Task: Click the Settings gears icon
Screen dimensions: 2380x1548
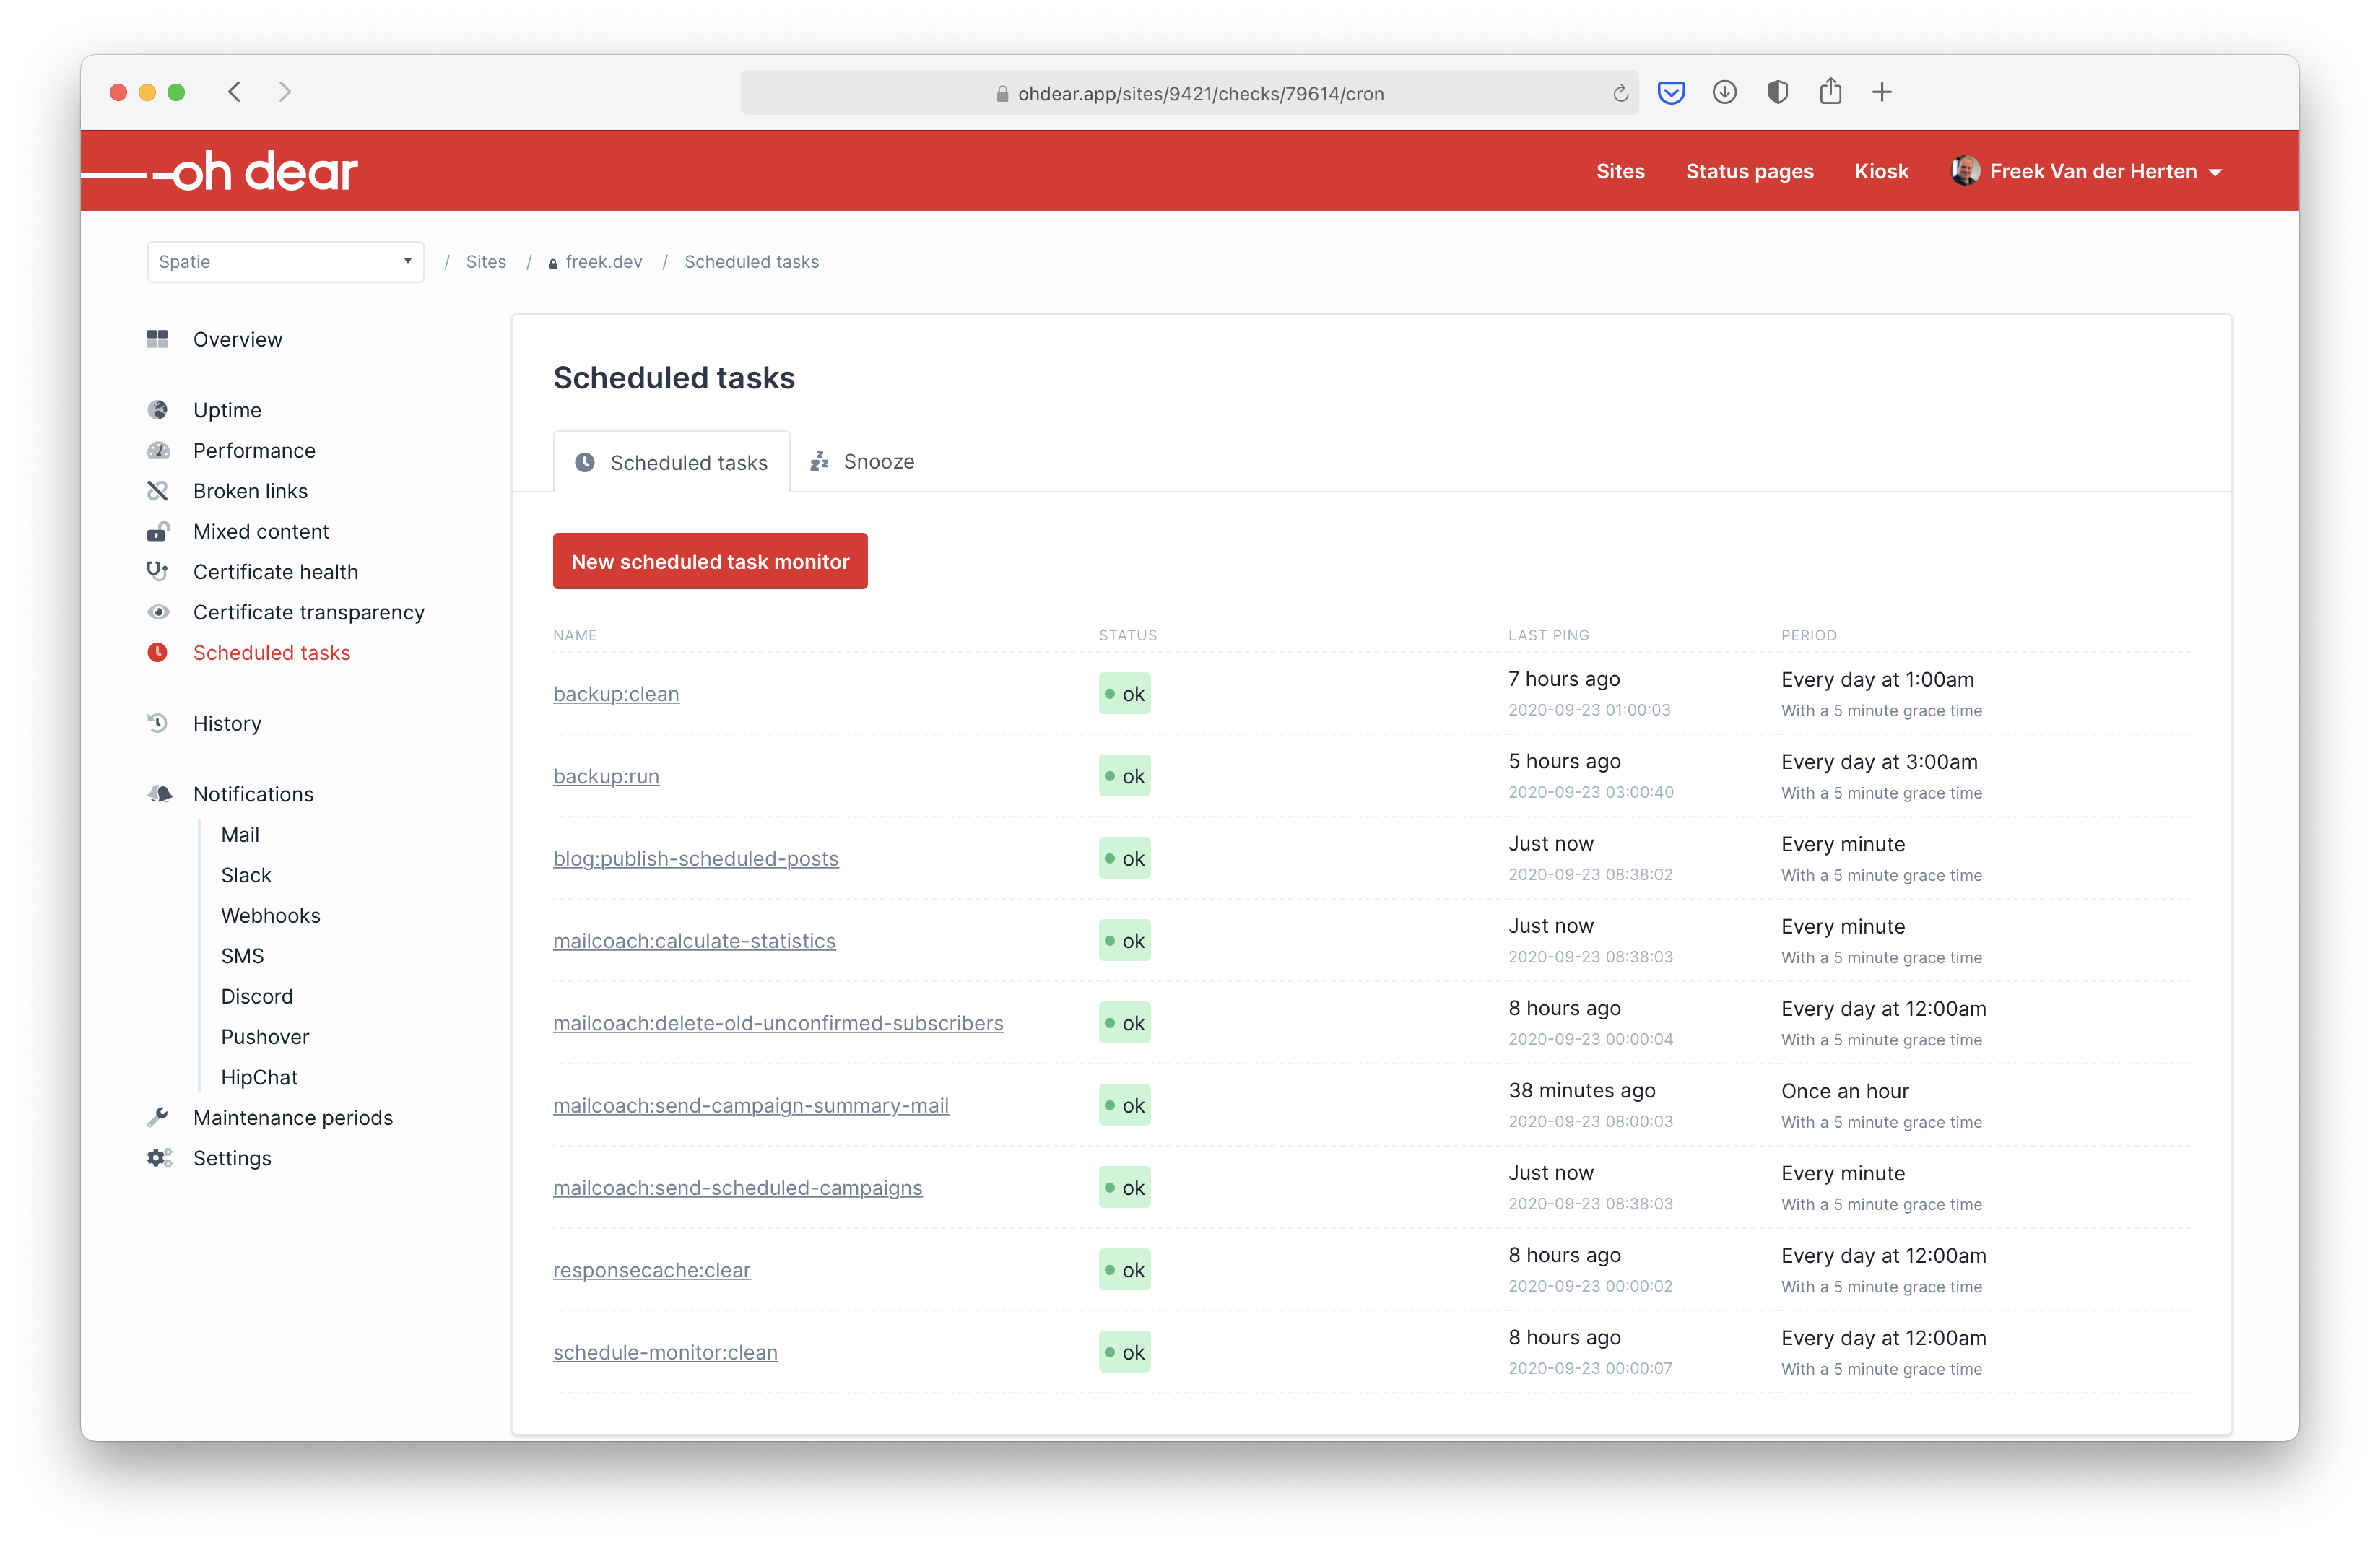Action: pos(159,1158)
